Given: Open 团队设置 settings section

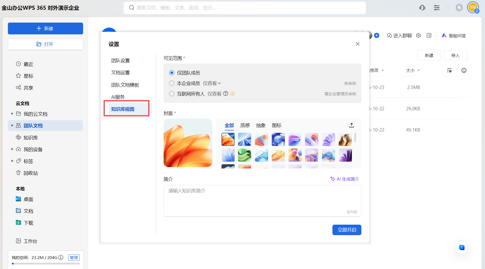Looking at the screenshot, I should tap(120, 61).
